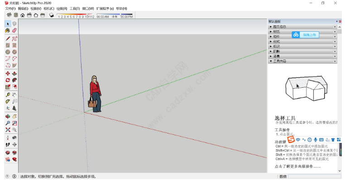Click the Zoom Extents tool
The height and width of the screenshot is (180, 345).
(x=8, y=130)
